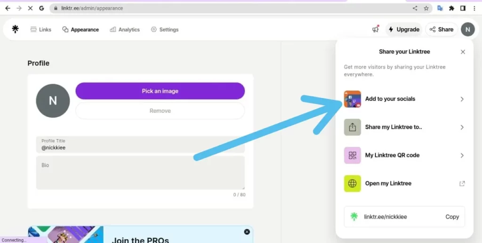Screen dimensions: 482x243
Task: Click the address bar share icon
Action: click(x=415, y=8)
